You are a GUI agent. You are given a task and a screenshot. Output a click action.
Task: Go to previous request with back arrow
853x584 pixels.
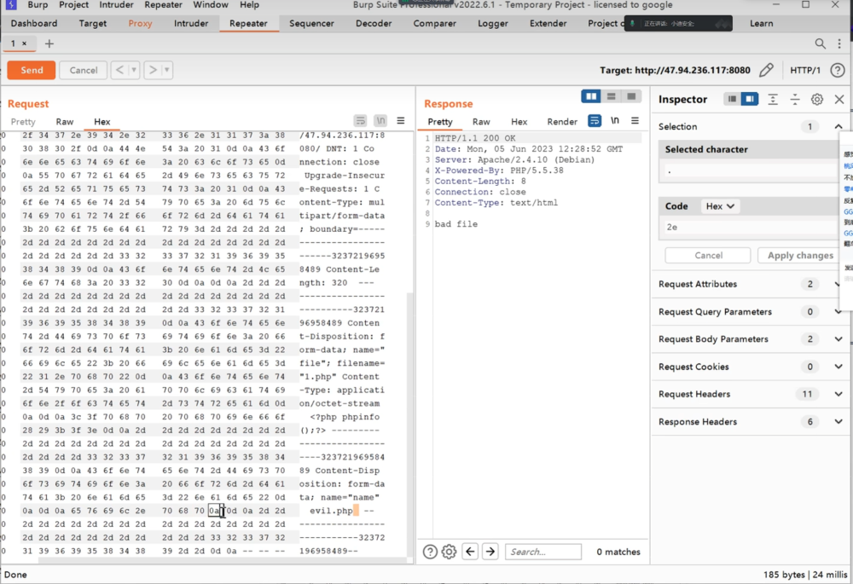(119, 70)
